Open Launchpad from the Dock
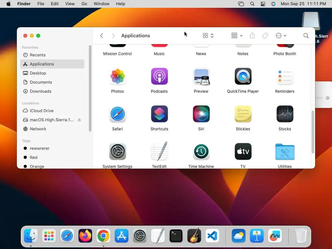Screen dimensions: 332x249 [49, 236]
